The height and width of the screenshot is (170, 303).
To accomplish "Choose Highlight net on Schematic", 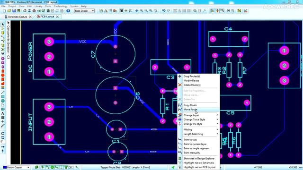I will (199, 163).
